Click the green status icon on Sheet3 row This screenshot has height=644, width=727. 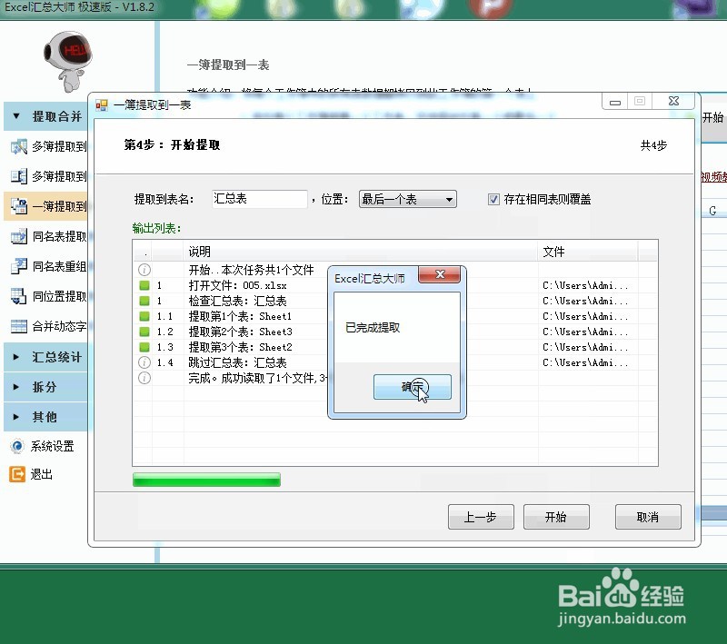[144, 332]
